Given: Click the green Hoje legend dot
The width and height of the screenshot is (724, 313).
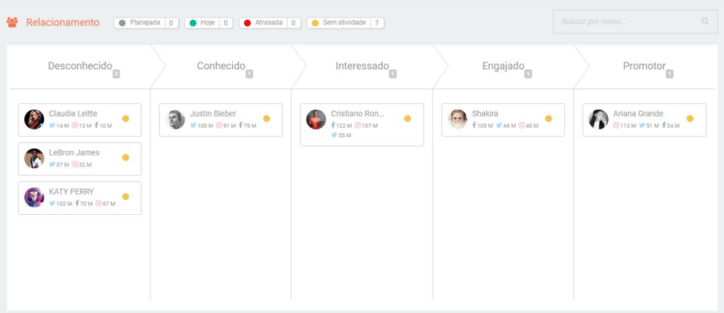Looking at the screenshot, I should coord(192,23).
